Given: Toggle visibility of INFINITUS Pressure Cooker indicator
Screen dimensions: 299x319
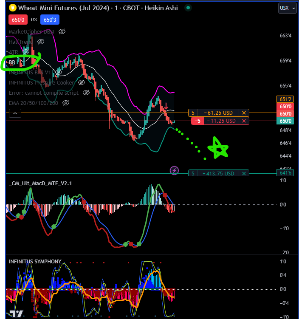Looking at the screenshot, I should (82, 82).
